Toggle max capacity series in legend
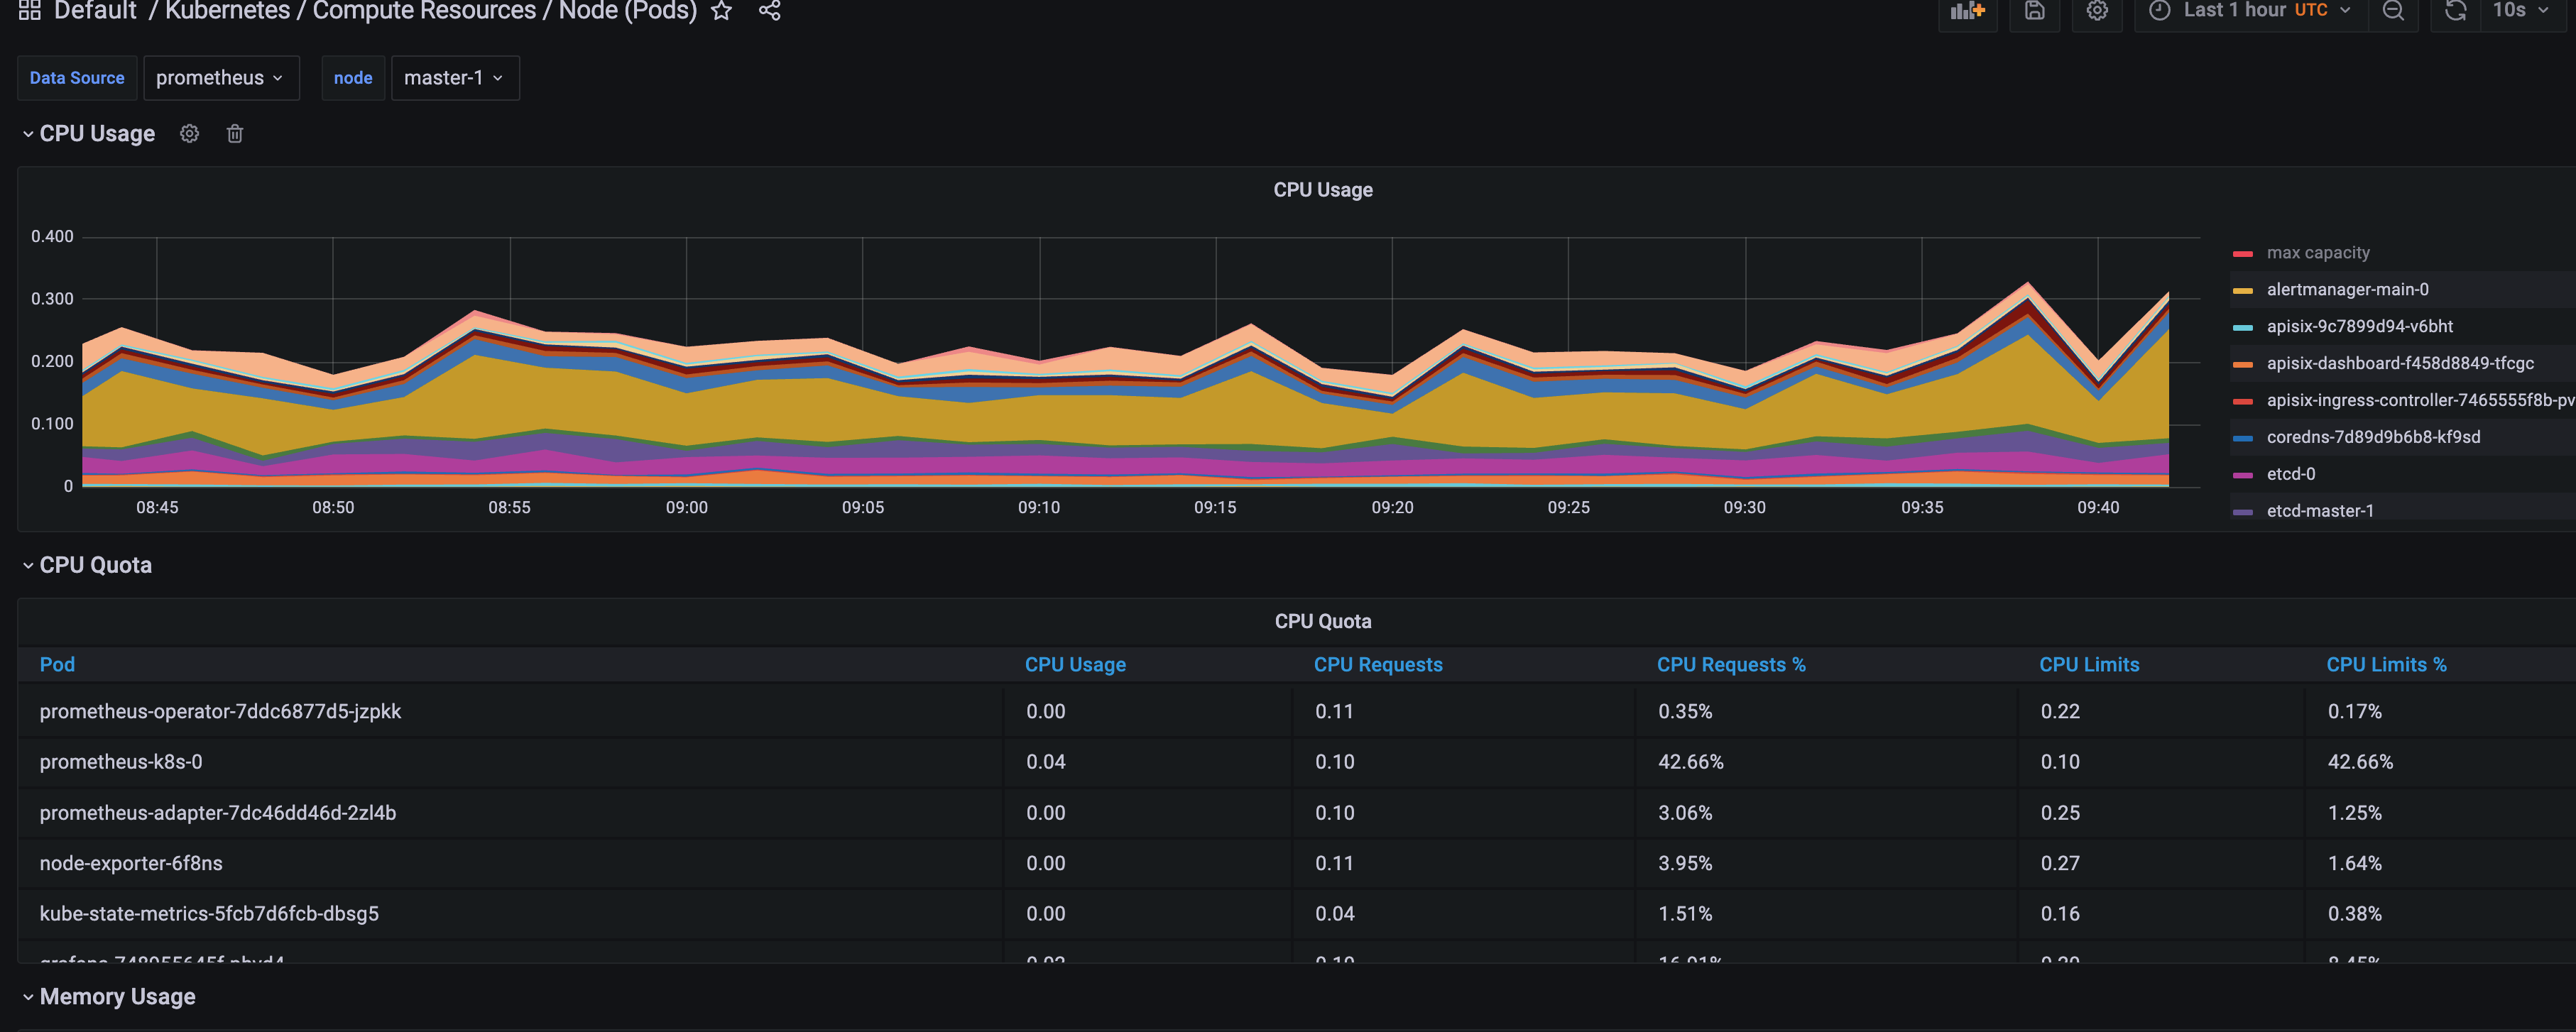Screen dimensions: 2576x1032 click(2317, 253)
